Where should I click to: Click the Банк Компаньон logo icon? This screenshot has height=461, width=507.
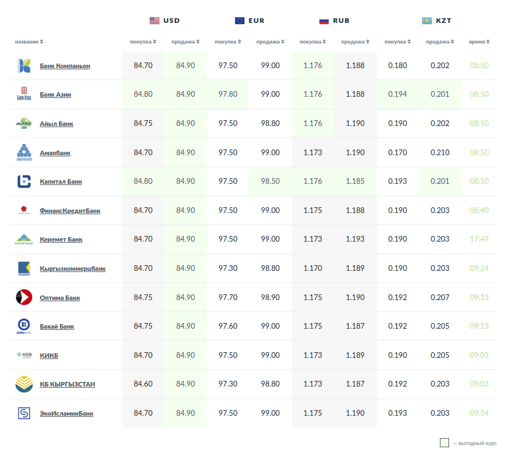(x=24, y=66)
